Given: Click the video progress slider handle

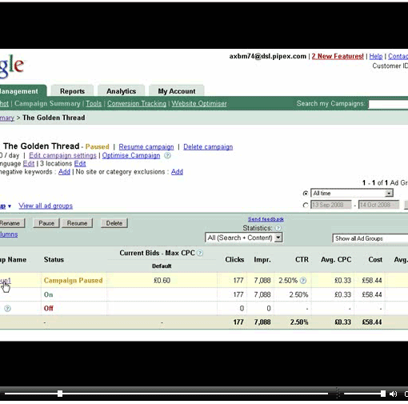Looking at the screenshot, I should click(x=60, y=394).
